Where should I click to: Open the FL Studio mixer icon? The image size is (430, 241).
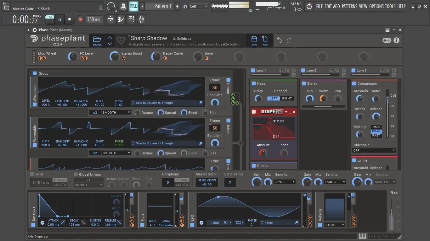pos(142,19)
